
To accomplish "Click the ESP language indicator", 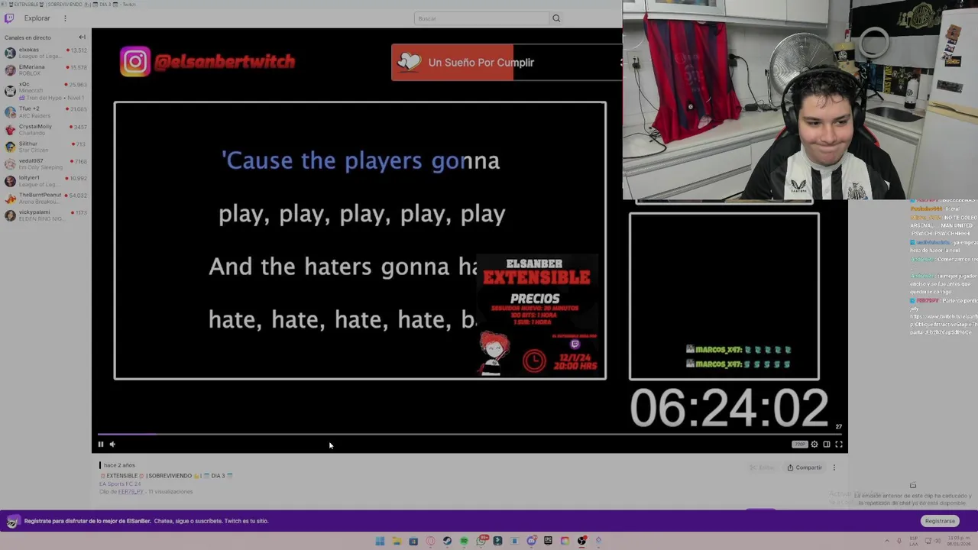I will 915,541.
